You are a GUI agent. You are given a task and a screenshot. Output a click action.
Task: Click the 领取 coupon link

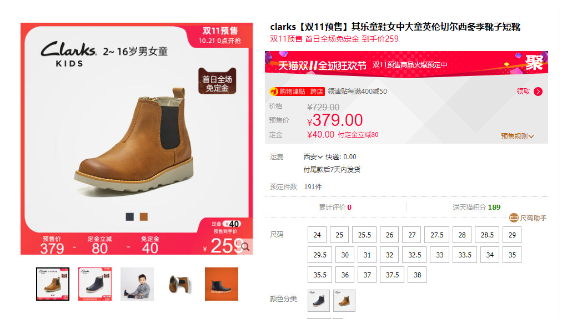[523, 92]
